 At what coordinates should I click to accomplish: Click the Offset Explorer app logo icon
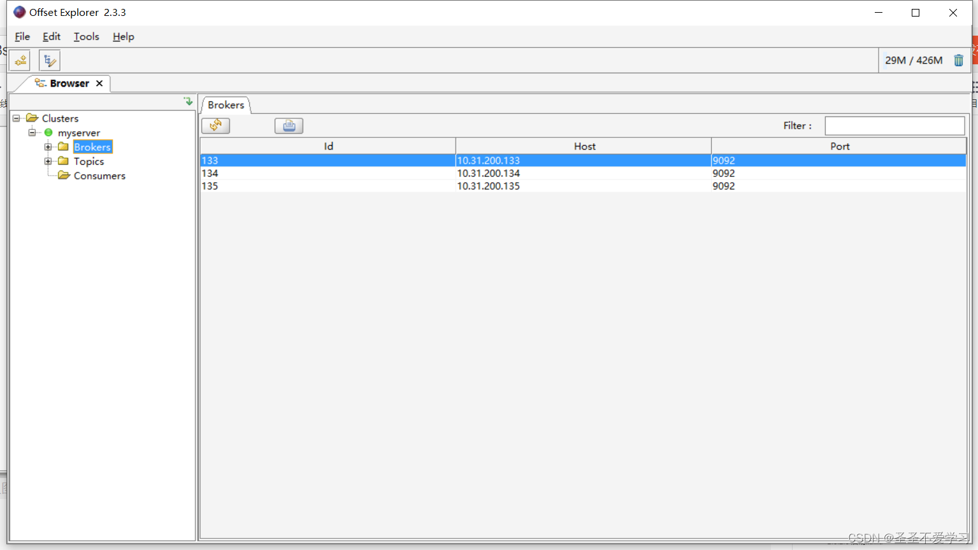tap(20, 12)
